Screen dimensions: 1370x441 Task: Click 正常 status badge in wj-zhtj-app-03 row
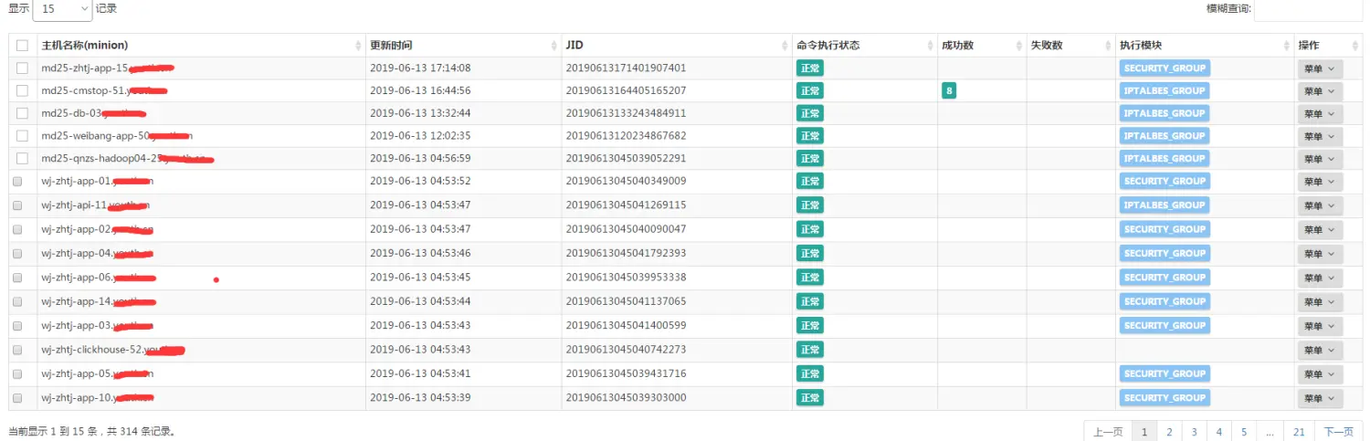809,326
